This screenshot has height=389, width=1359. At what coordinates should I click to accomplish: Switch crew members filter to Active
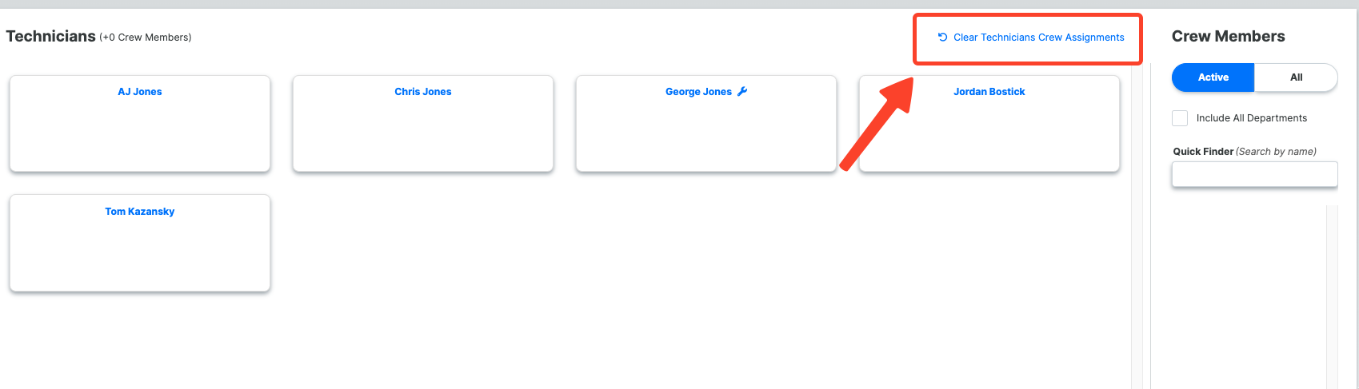(1213, 77)
